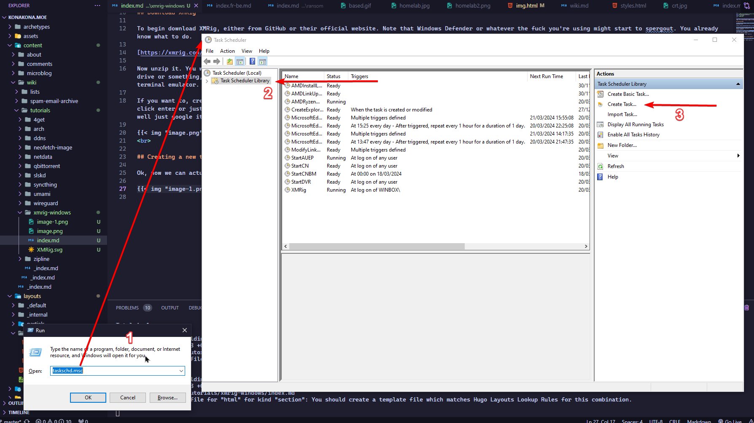
Task: Click the green Refresh icon in Actions pane
Action: pyautogui.click(x=601, y=166)
